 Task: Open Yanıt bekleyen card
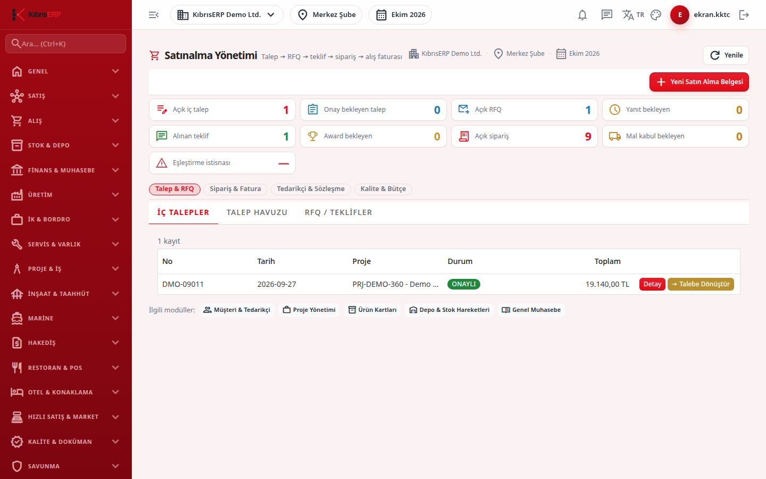[x=676, y=110]
